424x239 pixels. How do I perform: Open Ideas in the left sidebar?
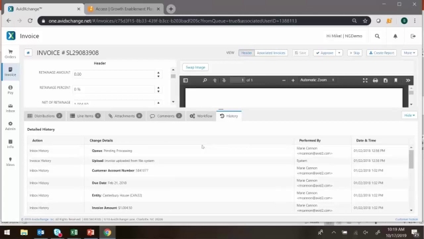click(x=11, y=162)
